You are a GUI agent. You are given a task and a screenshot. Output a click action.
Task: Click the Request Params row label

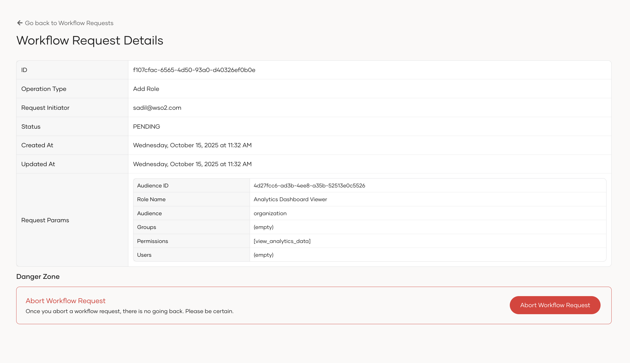click(45, 220)
